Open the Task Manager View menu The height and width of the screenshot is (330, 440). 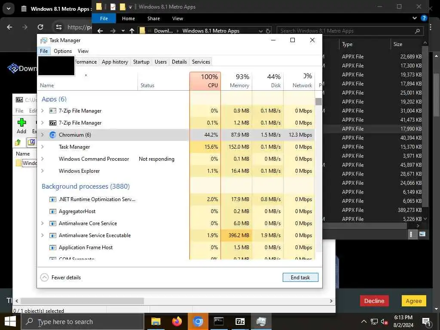pos(83,51)
